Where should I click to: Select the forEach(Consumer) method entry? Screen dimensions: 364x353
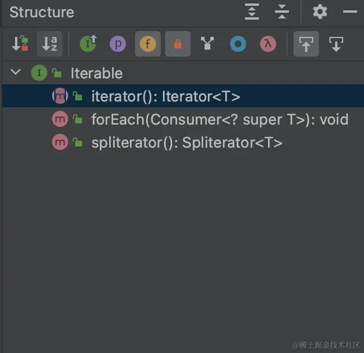point(220,119)
